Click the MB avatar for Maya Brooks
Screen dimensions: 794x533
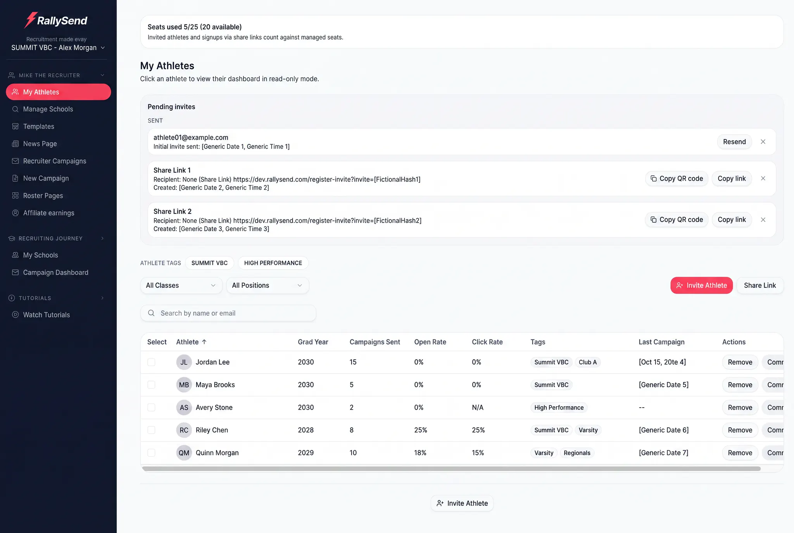click(184, 385)
